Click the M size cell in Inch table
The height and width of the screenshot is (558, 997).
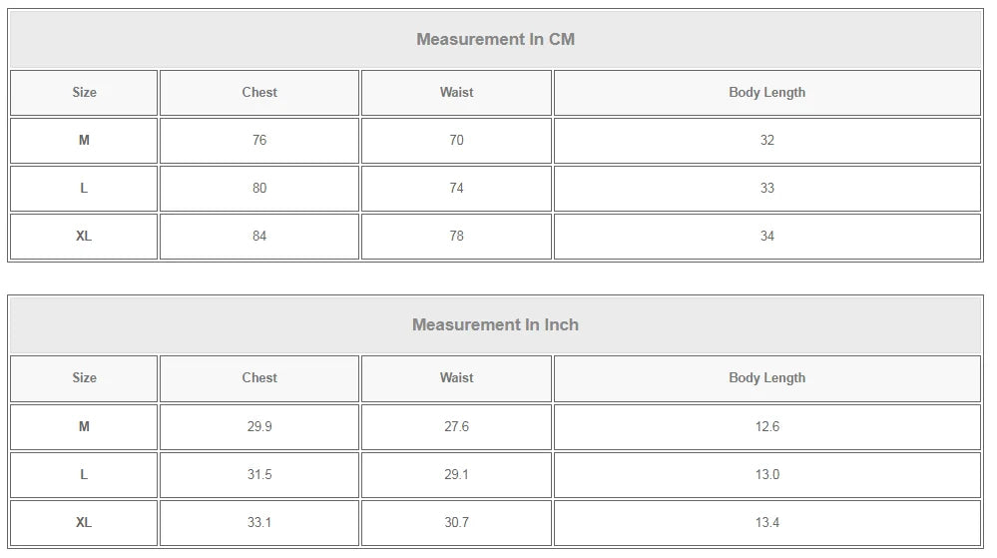[x=84, y=427]
